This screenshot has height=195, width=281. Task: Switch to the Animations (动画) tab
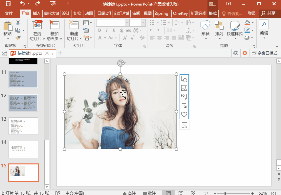(x=89, y=13)
